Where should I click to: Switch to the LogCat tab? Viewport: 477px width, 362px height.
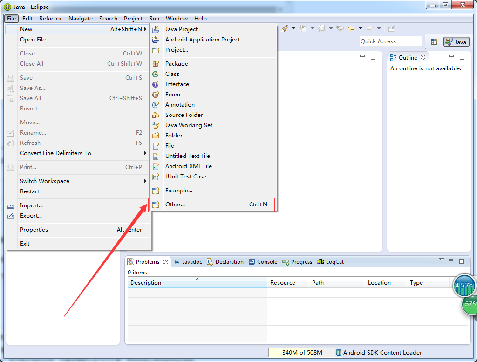(330, 262)
